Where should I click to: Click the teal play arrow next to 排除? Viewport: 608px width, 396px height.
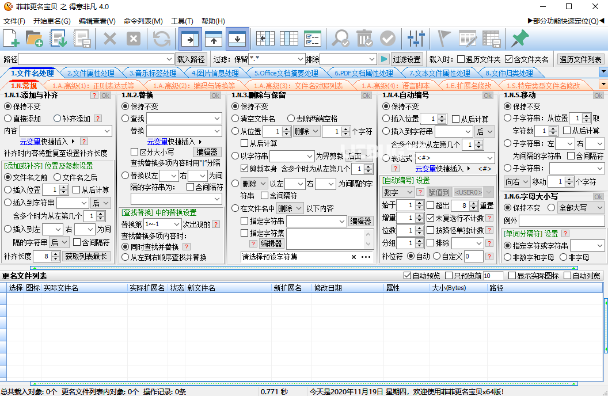[384, 59]
